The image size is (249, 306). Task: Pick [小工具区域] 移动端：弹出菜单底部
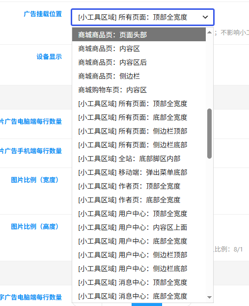(139, 172)
